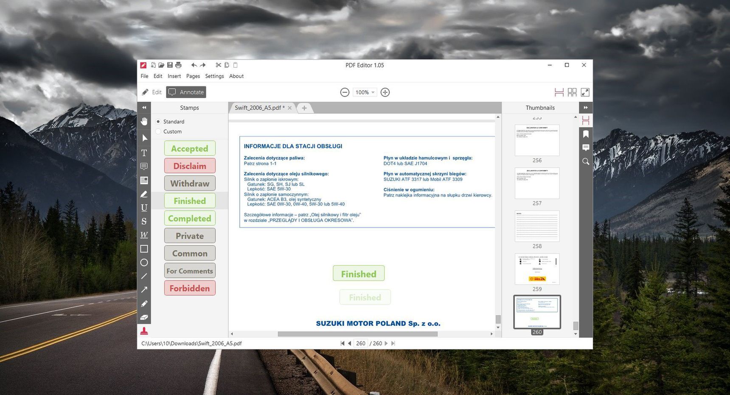Collapse the Stamps panel
730x395 pixels.
(x=144, y=108)
